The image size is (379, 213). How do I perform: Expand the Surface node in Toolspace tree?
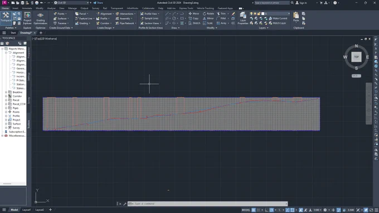coord(6,124)
